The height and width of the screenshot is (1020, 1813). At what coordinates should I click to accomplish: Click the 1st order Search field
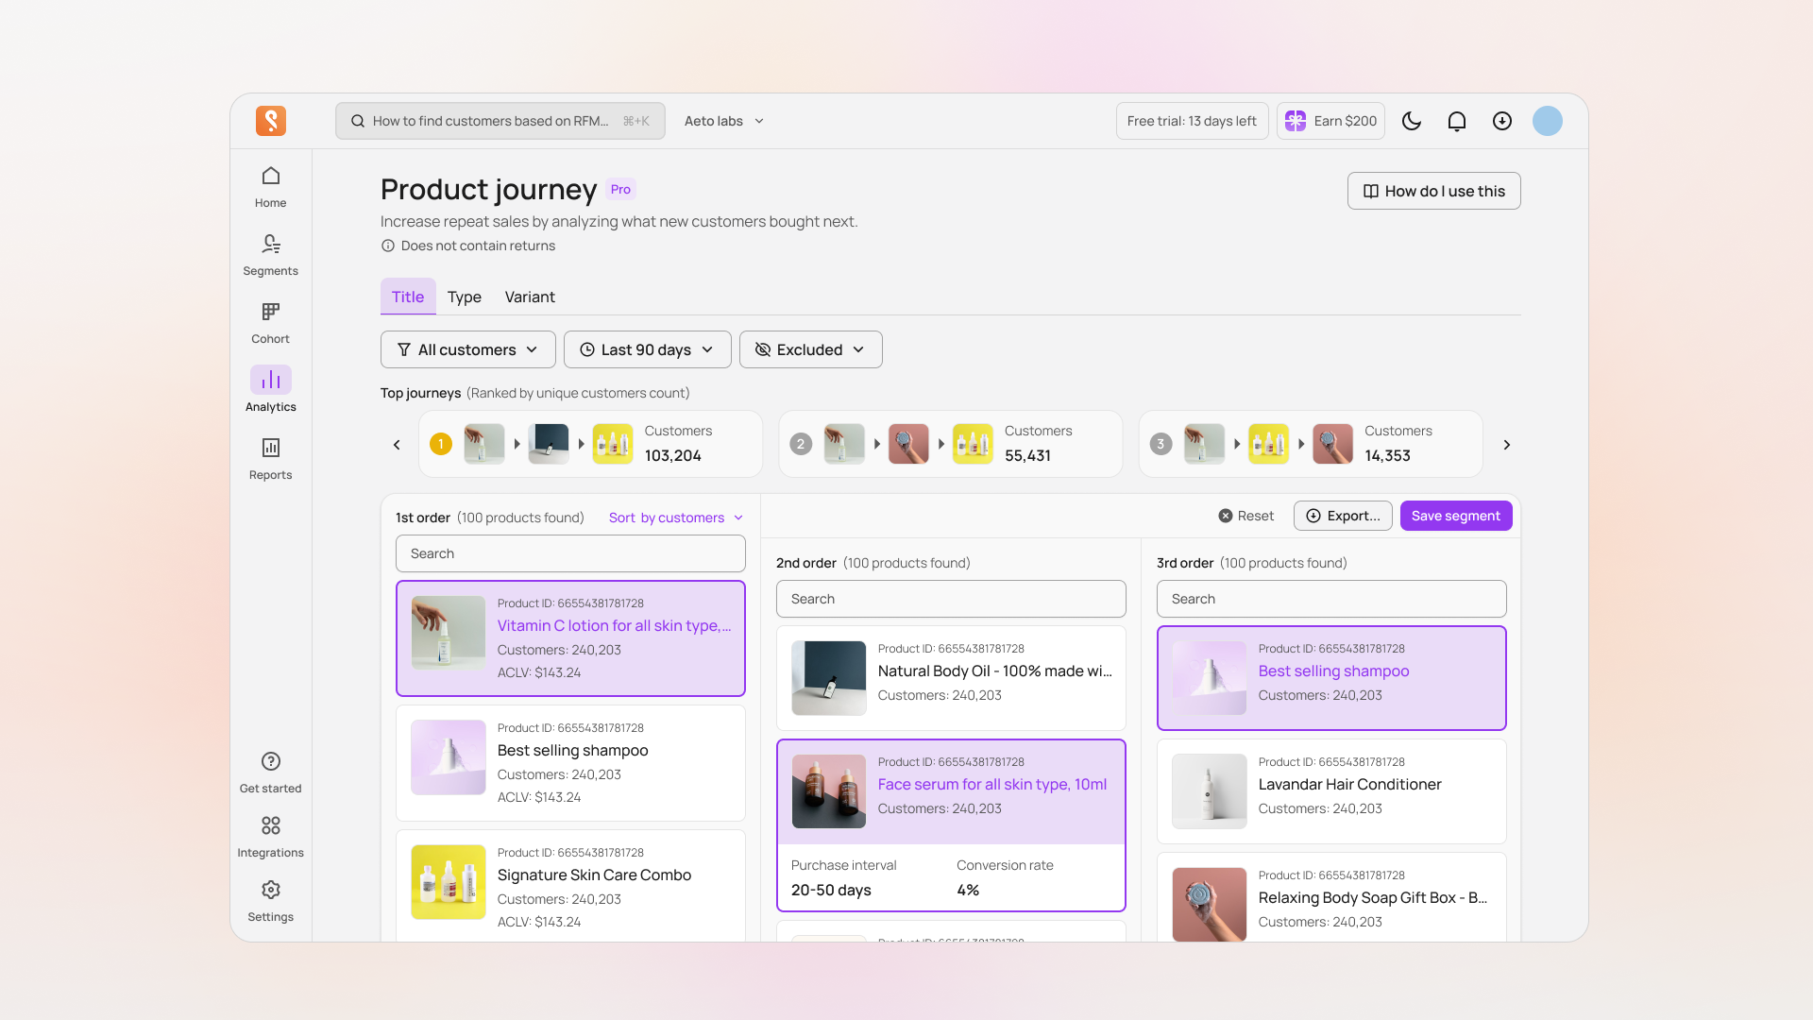(570, 553)
